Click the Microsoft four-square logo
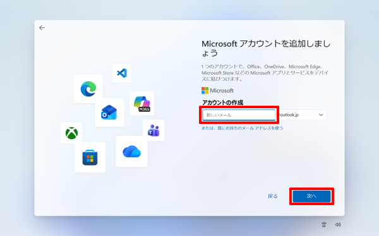 205,91
